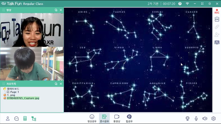The height and width of the screenshot is (124, 221).
Task: Start recording with the REC button
Action: tap(217, 11)
